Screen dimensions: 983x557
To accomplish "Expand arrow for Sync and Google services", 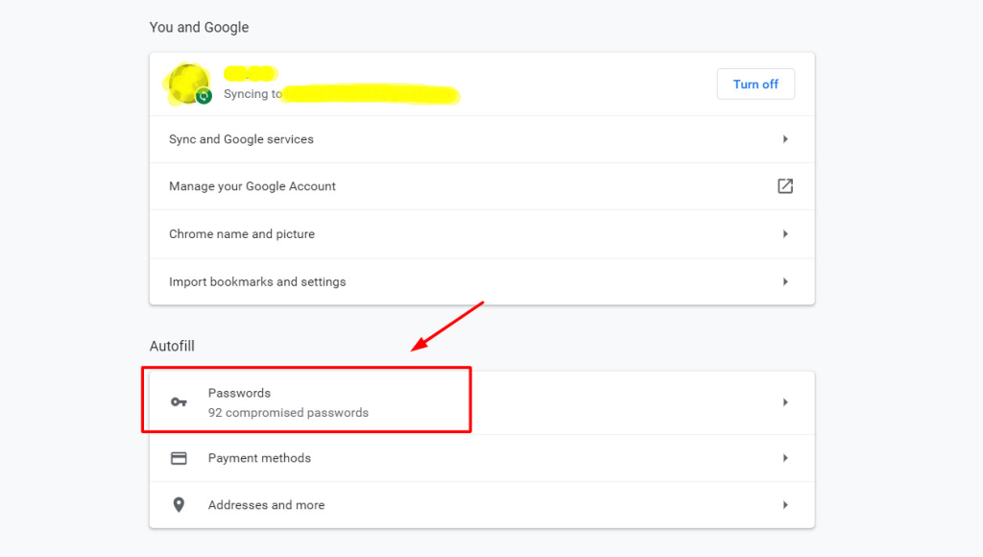I will pyautogui.click(x=785, y=139).
